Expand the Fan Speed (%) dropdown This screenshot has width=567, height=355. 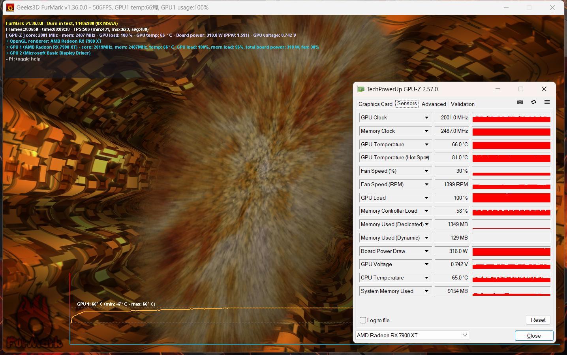[426, 171]
